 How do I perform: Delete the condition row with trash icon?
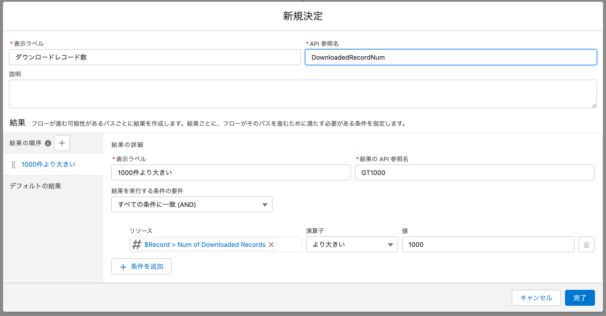(x=586, y=245)
